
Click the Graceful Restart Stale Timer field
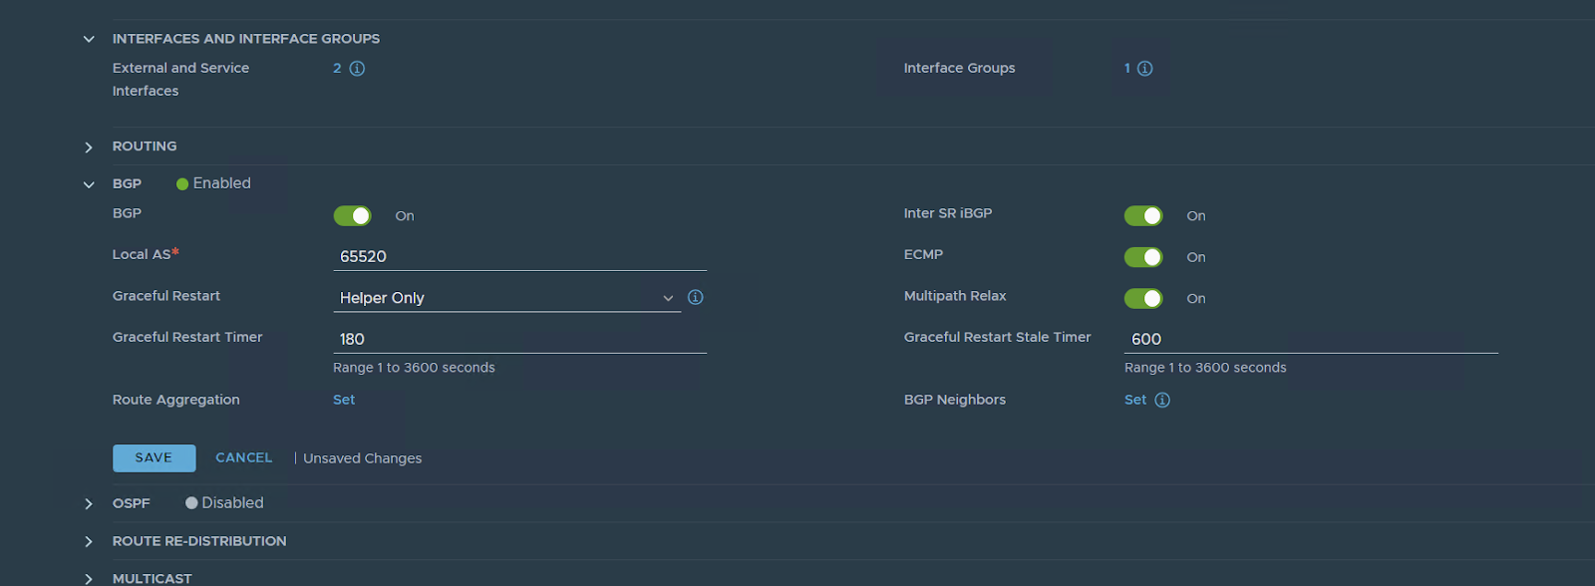click(1311, 339)
